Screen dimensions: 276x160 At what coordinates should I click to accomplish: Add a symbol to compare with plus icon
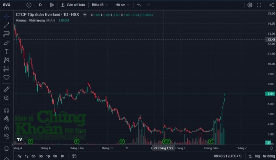coord(29,5)
